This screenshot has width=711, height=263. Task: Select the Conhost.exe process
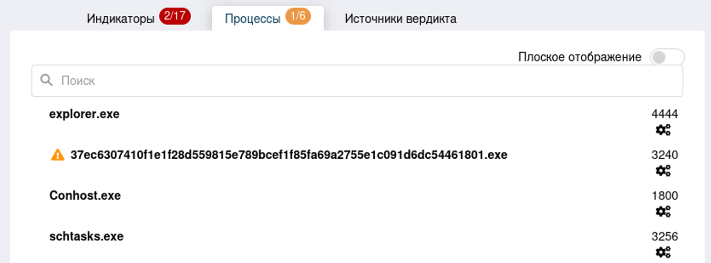[85, 196]
